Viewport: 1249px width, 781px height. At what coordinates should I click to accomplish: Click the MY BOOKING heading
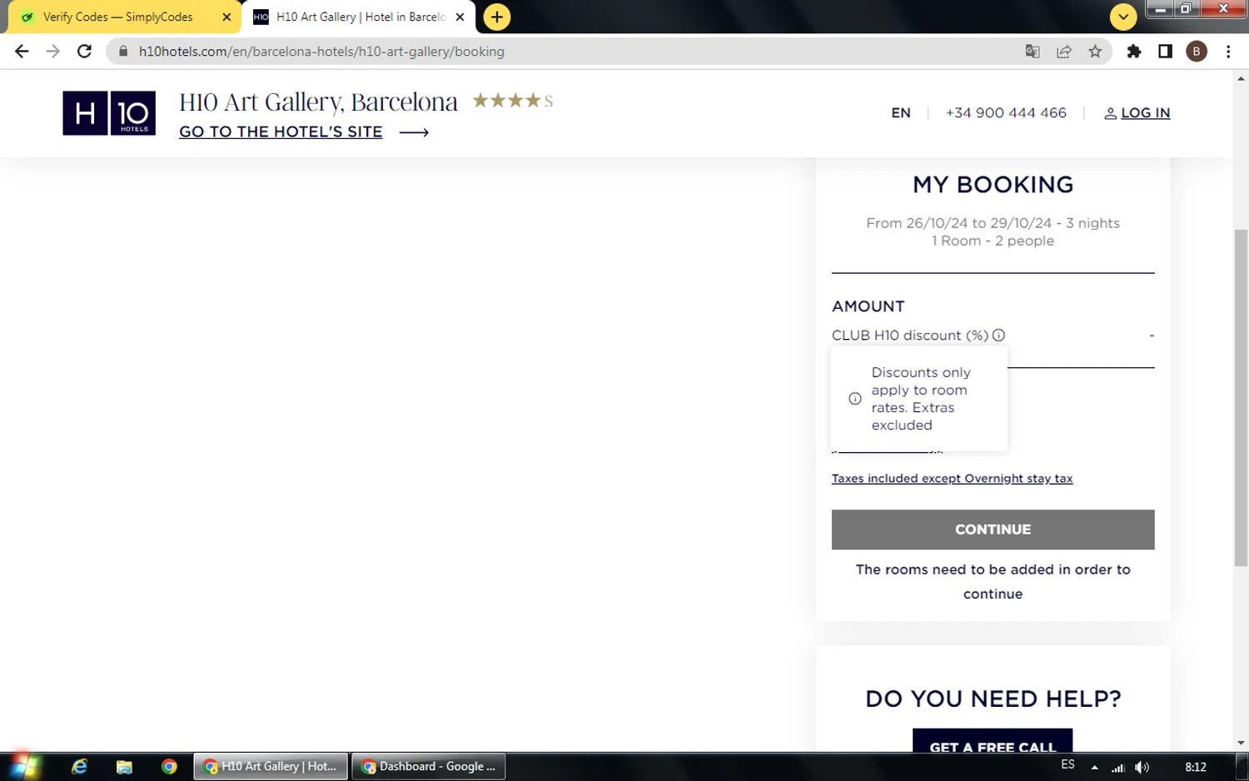(993, 185)
